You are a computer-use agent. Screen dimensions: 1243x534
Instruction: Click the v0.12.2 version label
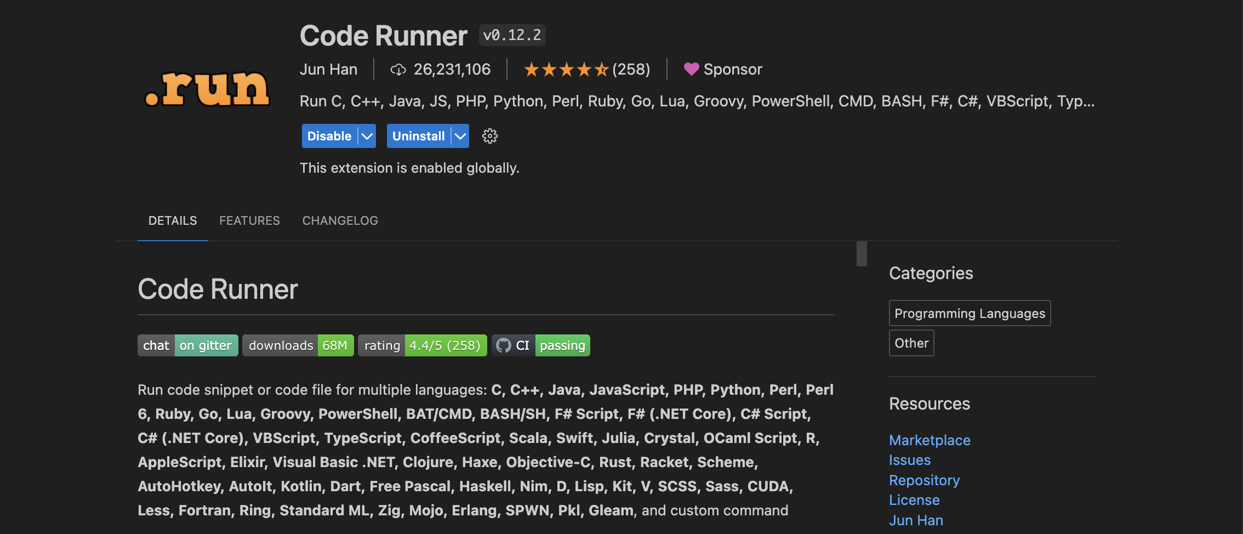point(512,35)
